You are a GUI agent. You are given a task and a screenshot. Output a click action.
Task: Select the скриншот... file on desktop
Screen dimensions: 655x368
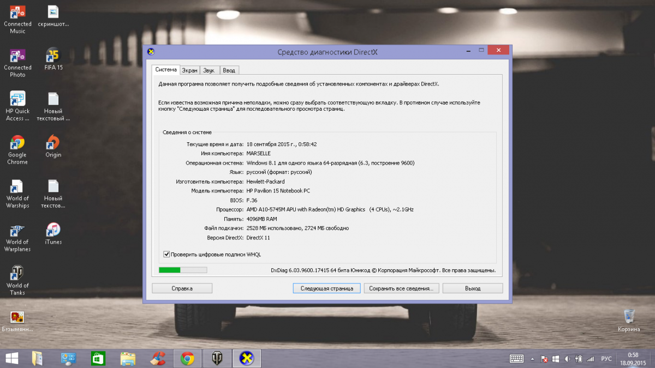pos(53,16)
